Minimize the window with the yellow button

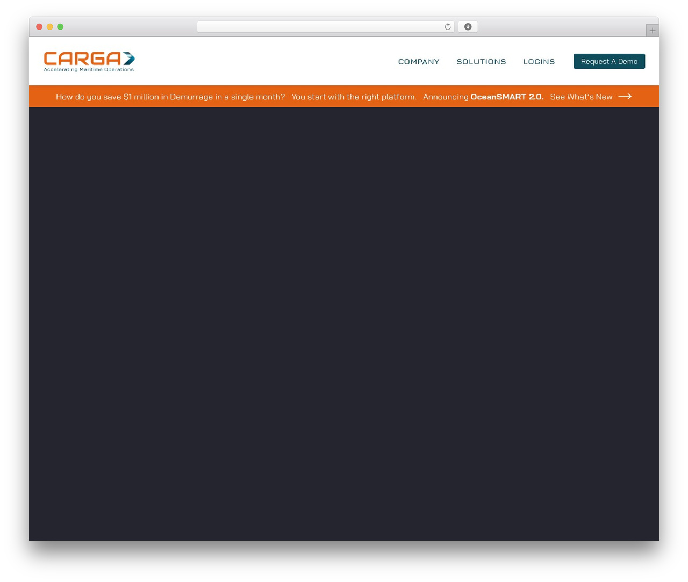[50, 27]
